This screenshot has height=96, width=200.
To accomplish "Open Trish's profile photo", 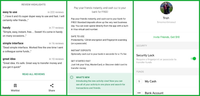I will tap(166, 8).
